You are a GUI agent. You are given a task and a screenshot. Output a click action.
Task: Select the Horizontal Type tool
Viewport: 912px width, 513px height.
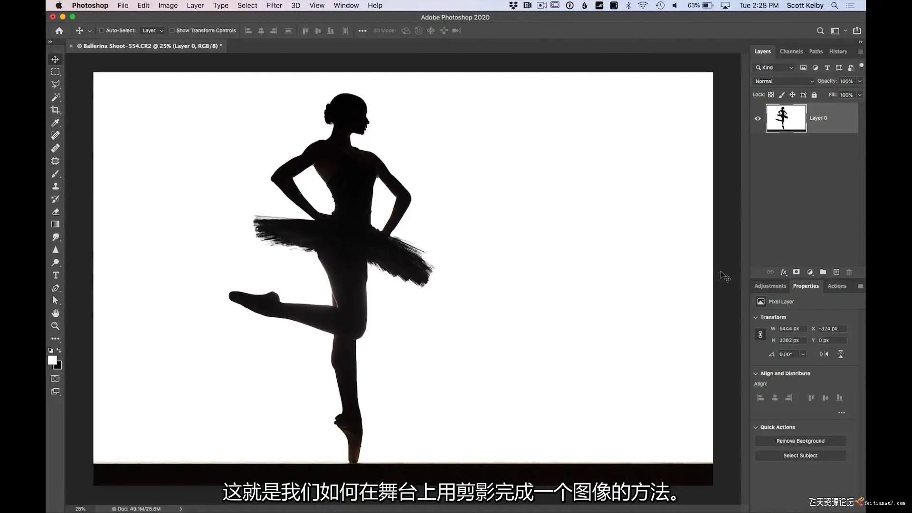pos(56,275)
